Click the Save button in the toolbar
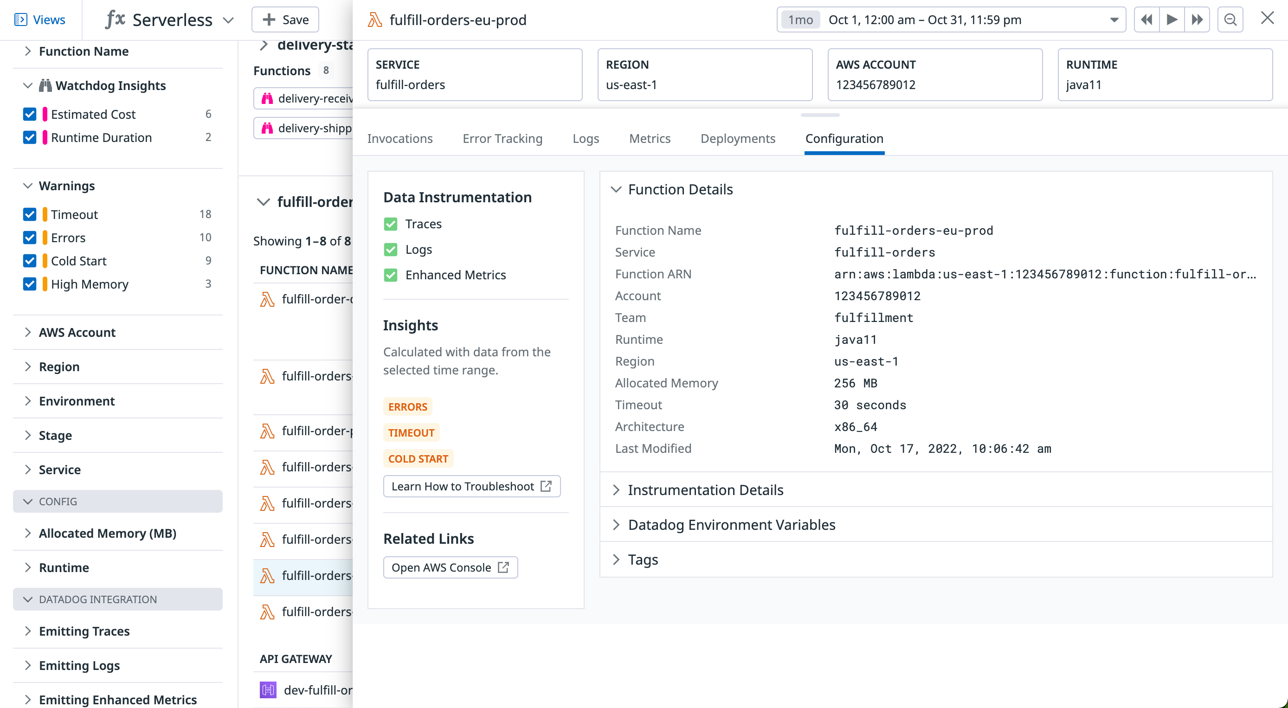1288x708 pixels. [284, 19]
